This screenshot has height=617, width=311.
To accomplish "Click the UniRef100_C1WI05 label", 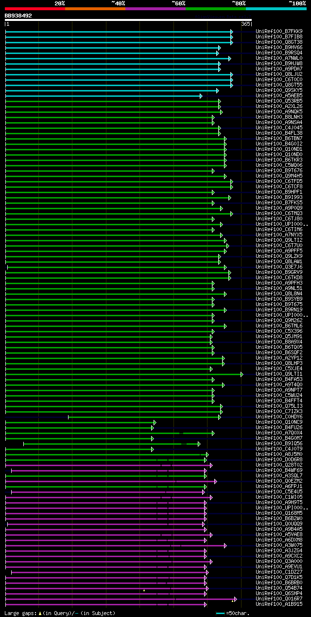I will [279, 497].
